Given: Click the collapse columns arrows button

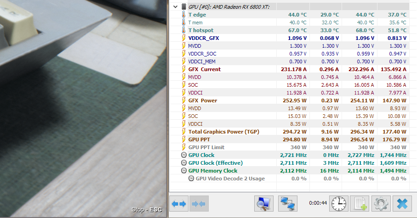Looking at the screenshot, I should click(x=199, y=204).
